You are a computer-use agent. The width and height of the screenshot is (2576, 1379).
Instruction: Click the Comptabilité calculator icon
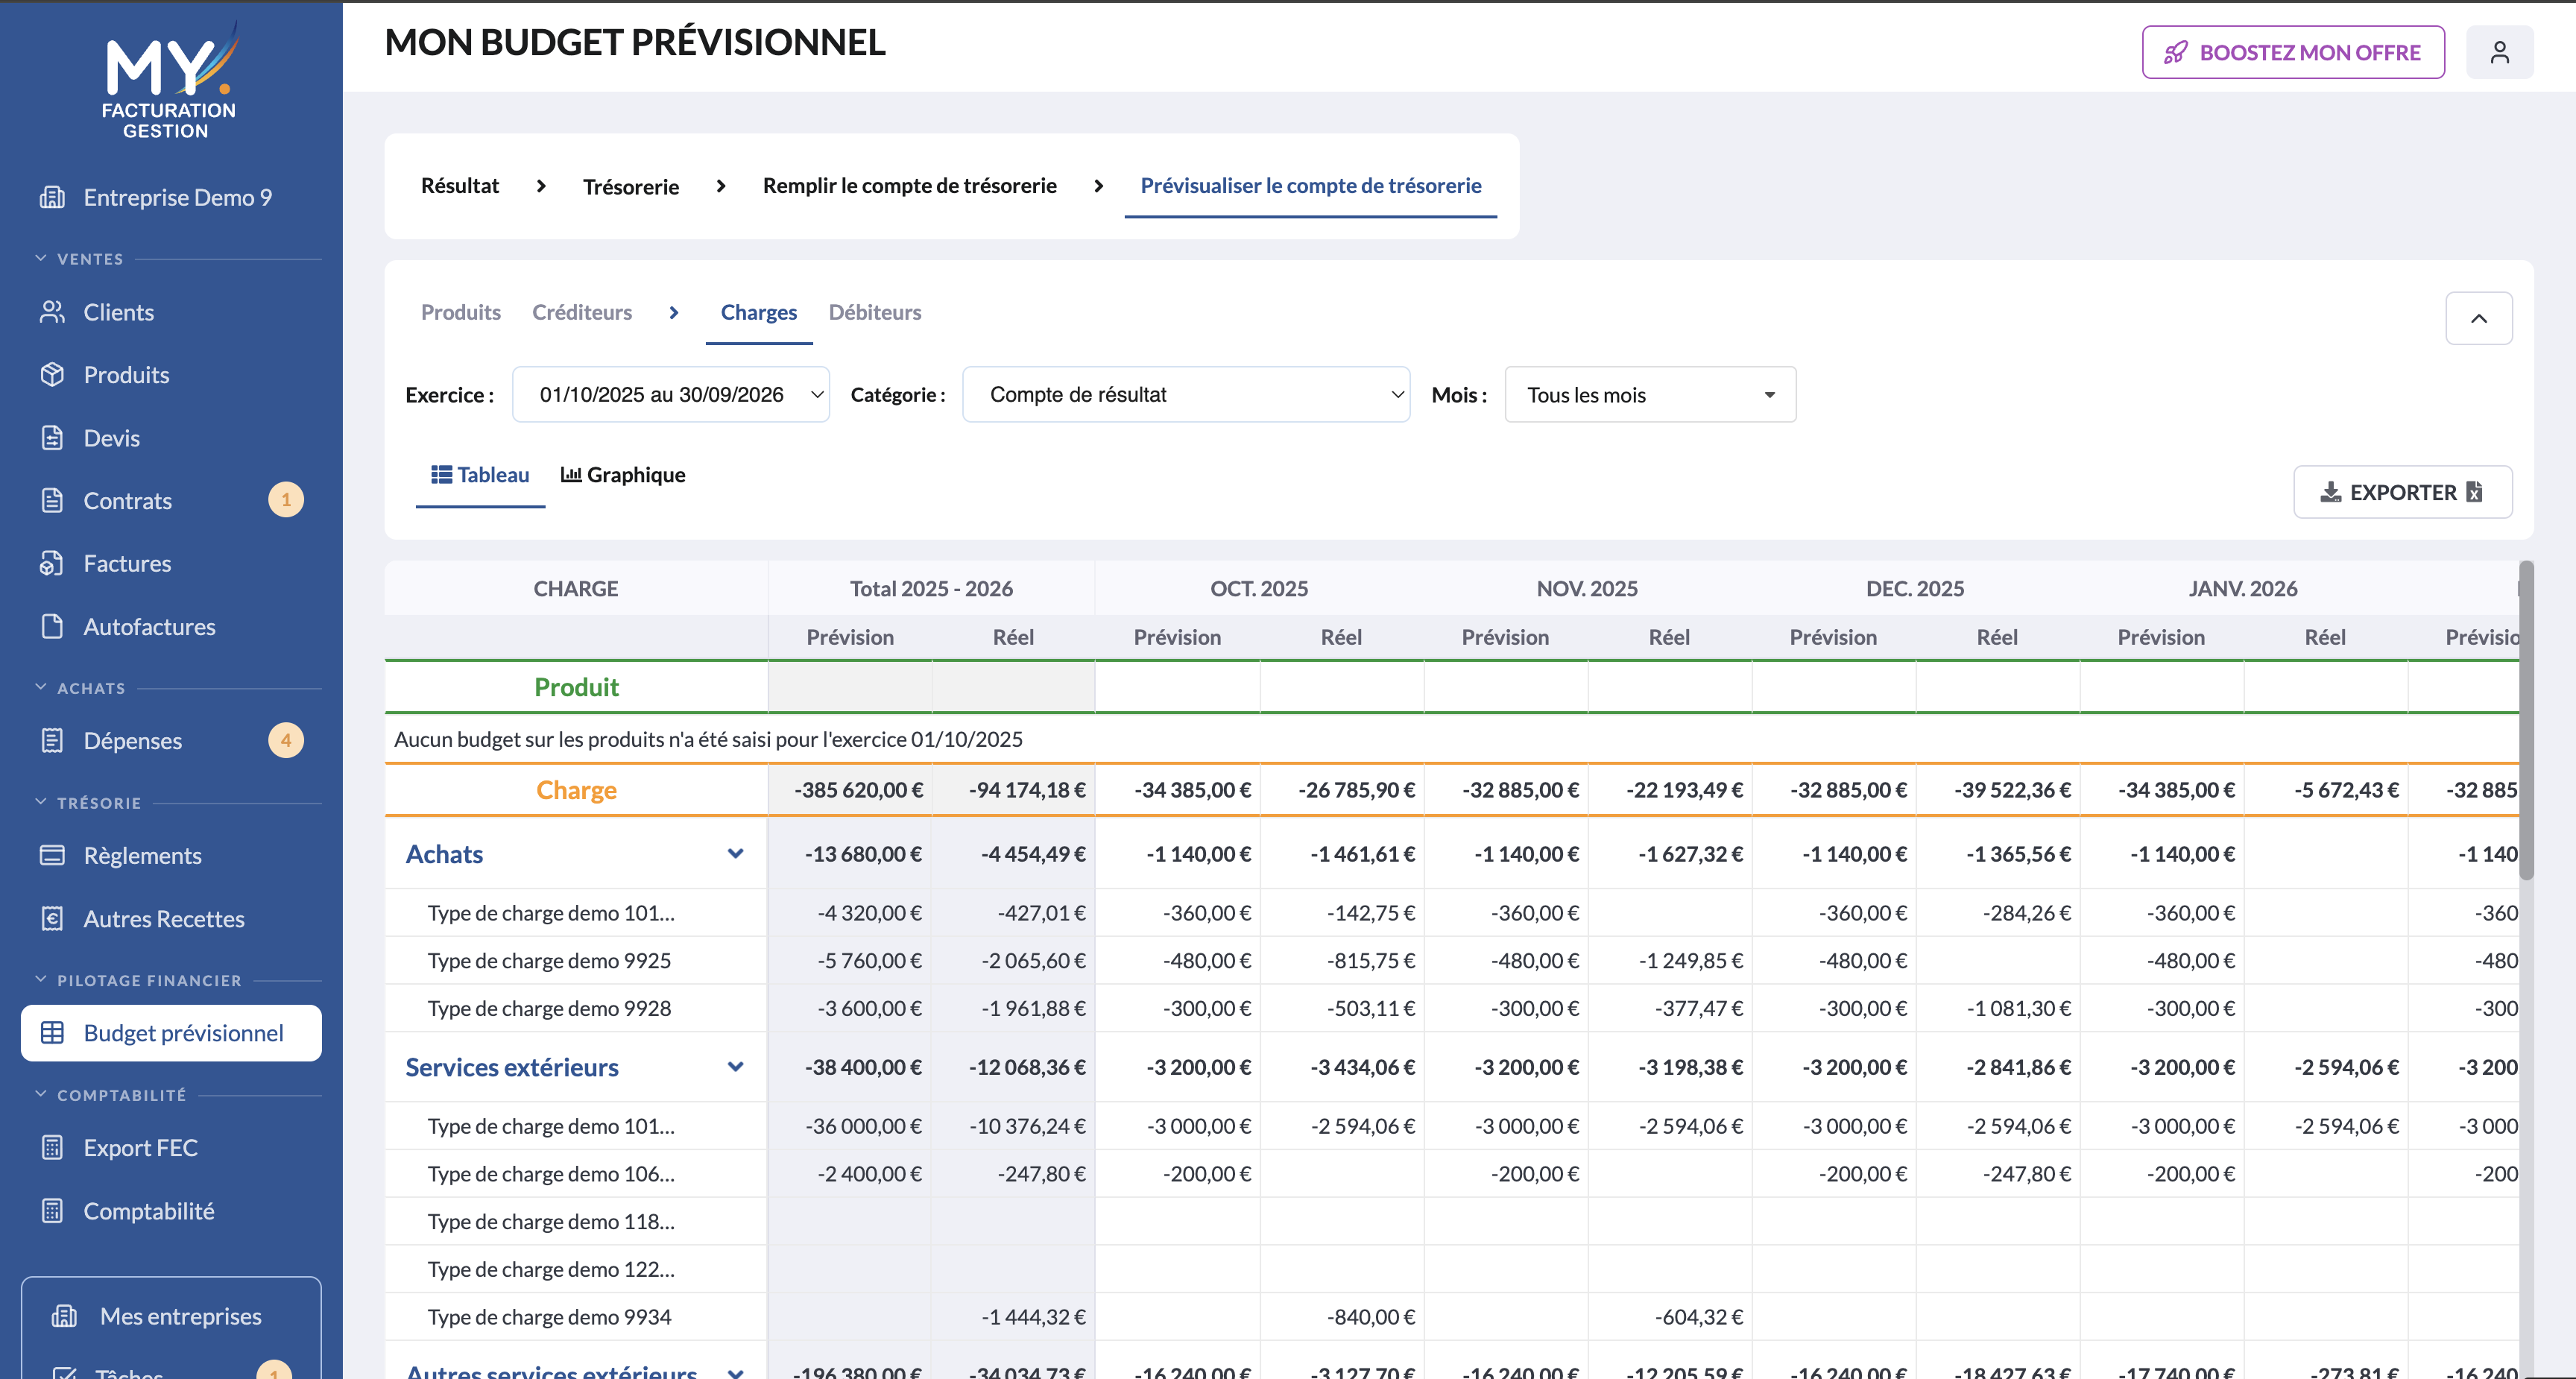tap(52, 1210)
